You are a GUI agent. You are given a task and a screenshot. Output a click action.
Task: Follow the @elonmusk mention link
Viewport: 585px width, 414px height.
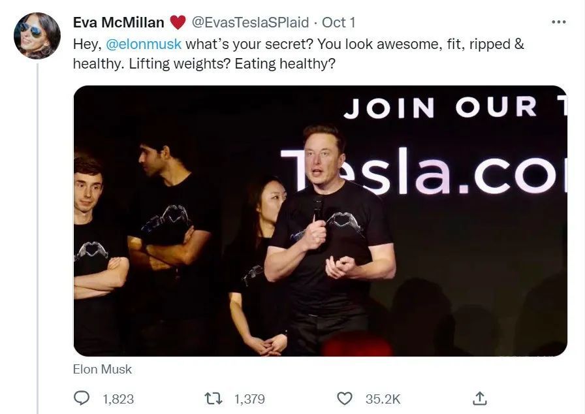144,44
